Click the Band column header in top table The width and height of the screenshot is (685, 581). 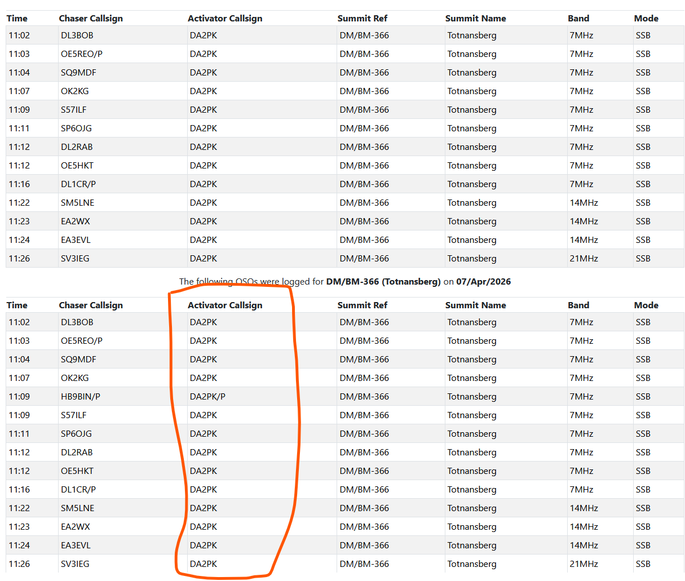(578, 18)
